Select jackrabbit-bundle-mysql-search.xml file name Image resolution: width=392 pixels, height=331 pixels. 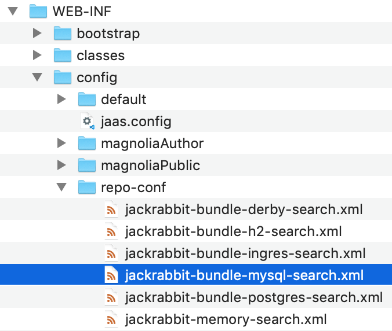click(x=244, y=275)
